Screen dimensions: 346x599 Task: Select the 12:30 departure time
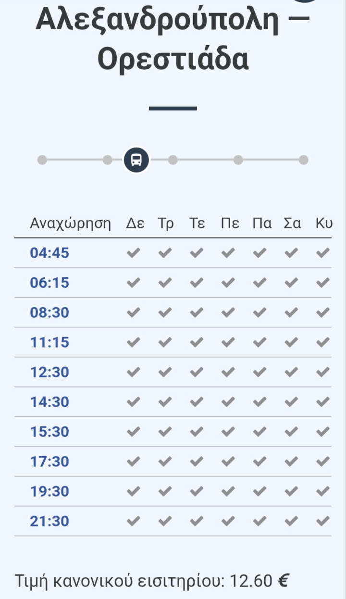tap(49, 372)
